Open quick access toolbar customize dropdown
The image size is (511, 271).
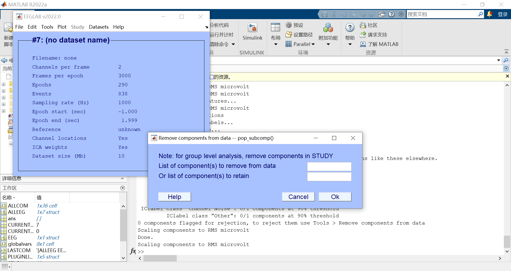(401, 14)
